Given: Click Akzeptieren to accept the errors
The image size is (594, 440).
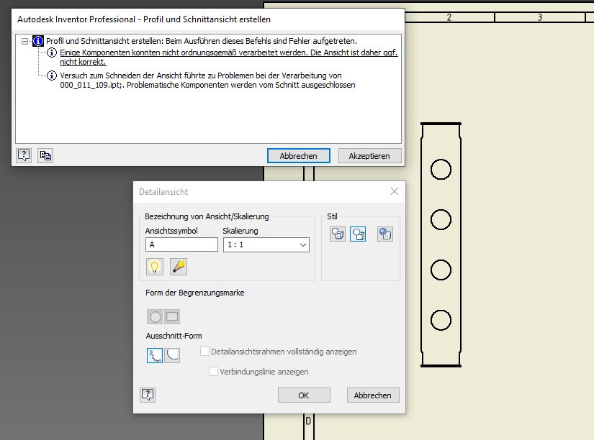Looking at the screenshot, I should pos(369,156).
